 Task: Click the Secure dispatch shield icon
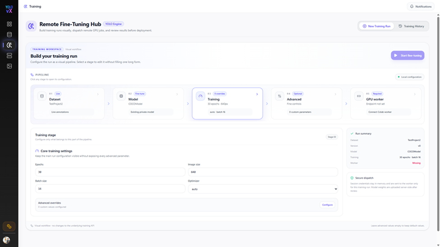(352, 178)
